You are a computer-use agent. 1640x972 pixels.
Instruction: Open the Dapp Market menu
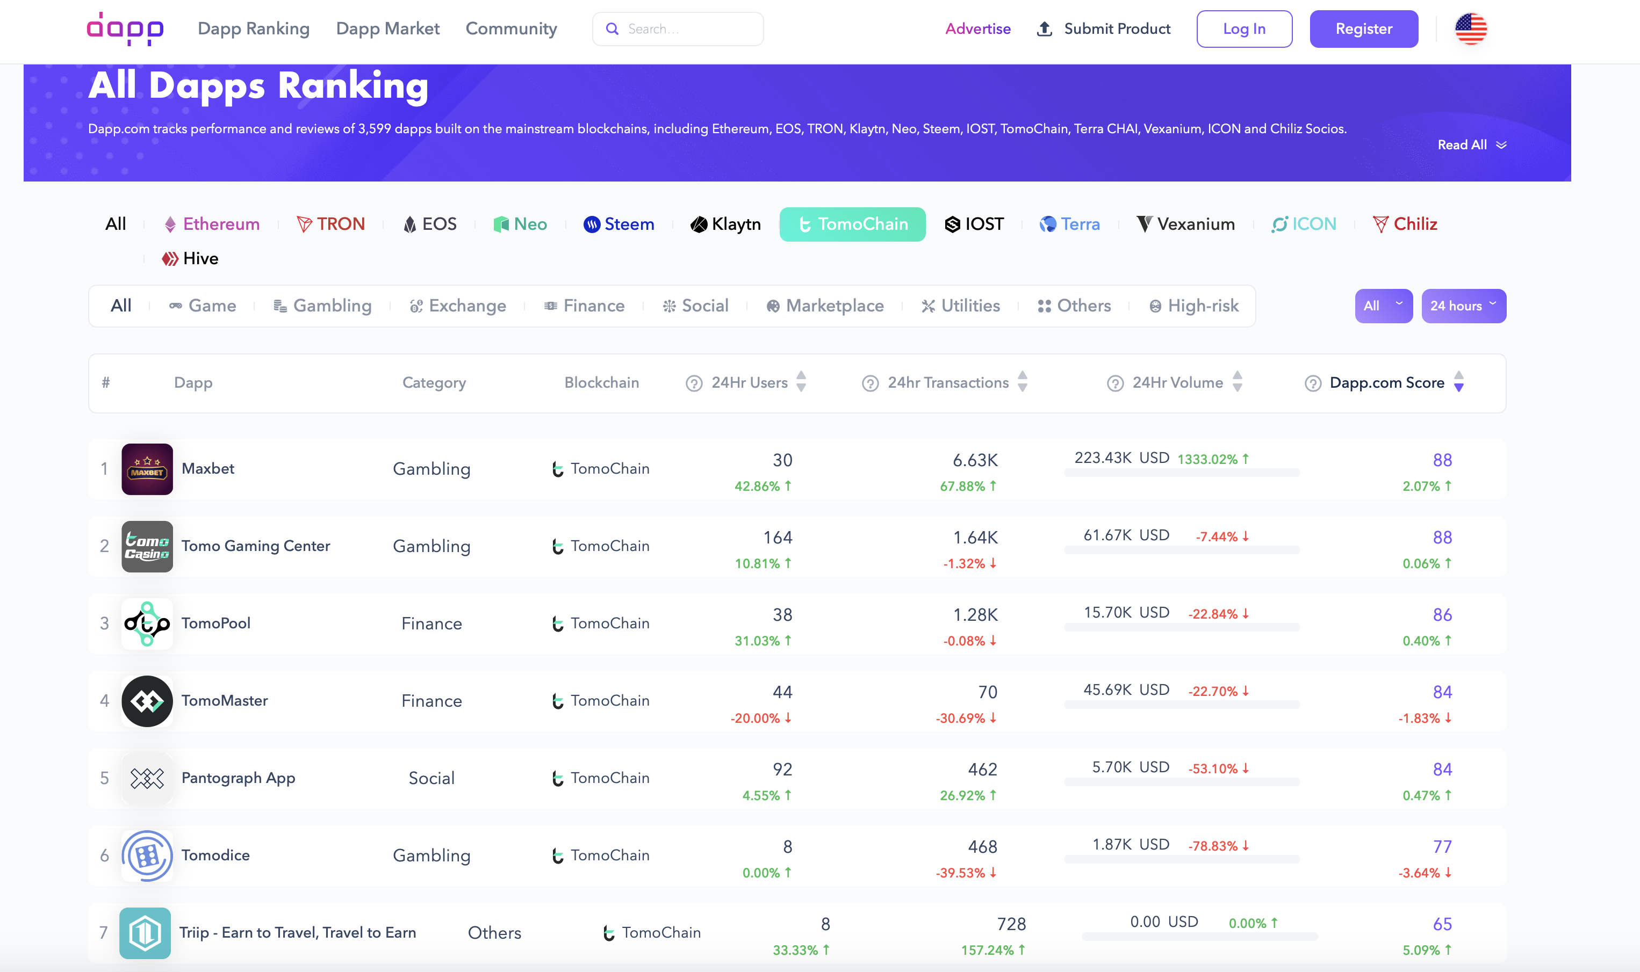tap(388, 29)
